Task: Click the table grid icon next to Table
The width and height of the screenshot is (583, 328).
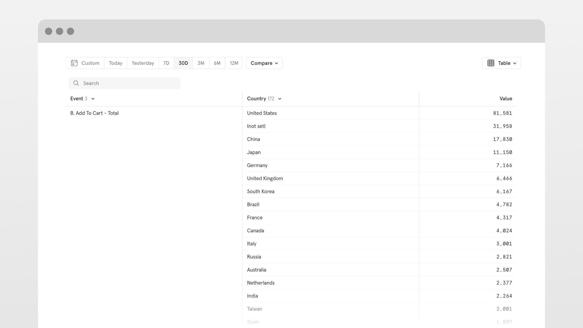Action: click(491, 63)
